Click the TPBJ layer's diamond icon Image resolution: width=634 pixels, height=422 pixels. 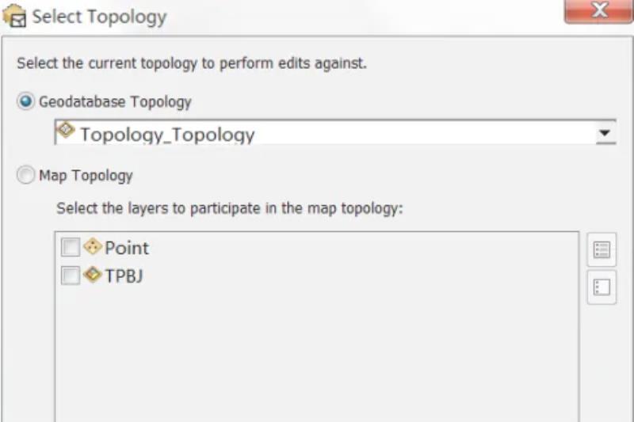(x=93, y=275)
